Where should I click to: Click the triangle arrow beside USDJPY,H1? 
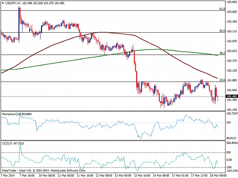click(x=3, y=3)
